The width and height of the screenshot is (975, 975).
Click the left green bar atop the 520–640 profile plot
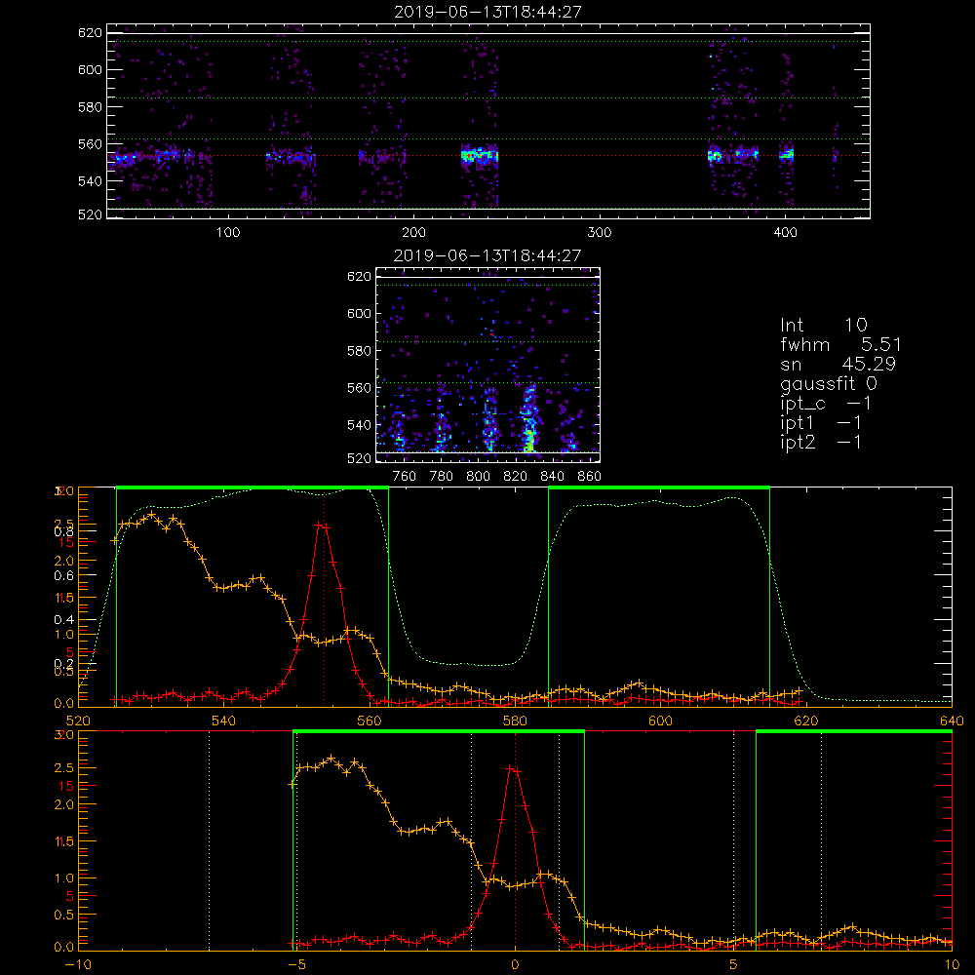253,487
